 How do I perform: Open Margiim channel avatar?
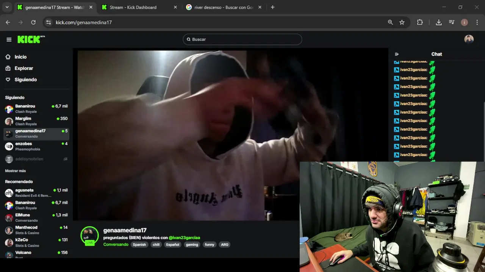click(9, 121)
